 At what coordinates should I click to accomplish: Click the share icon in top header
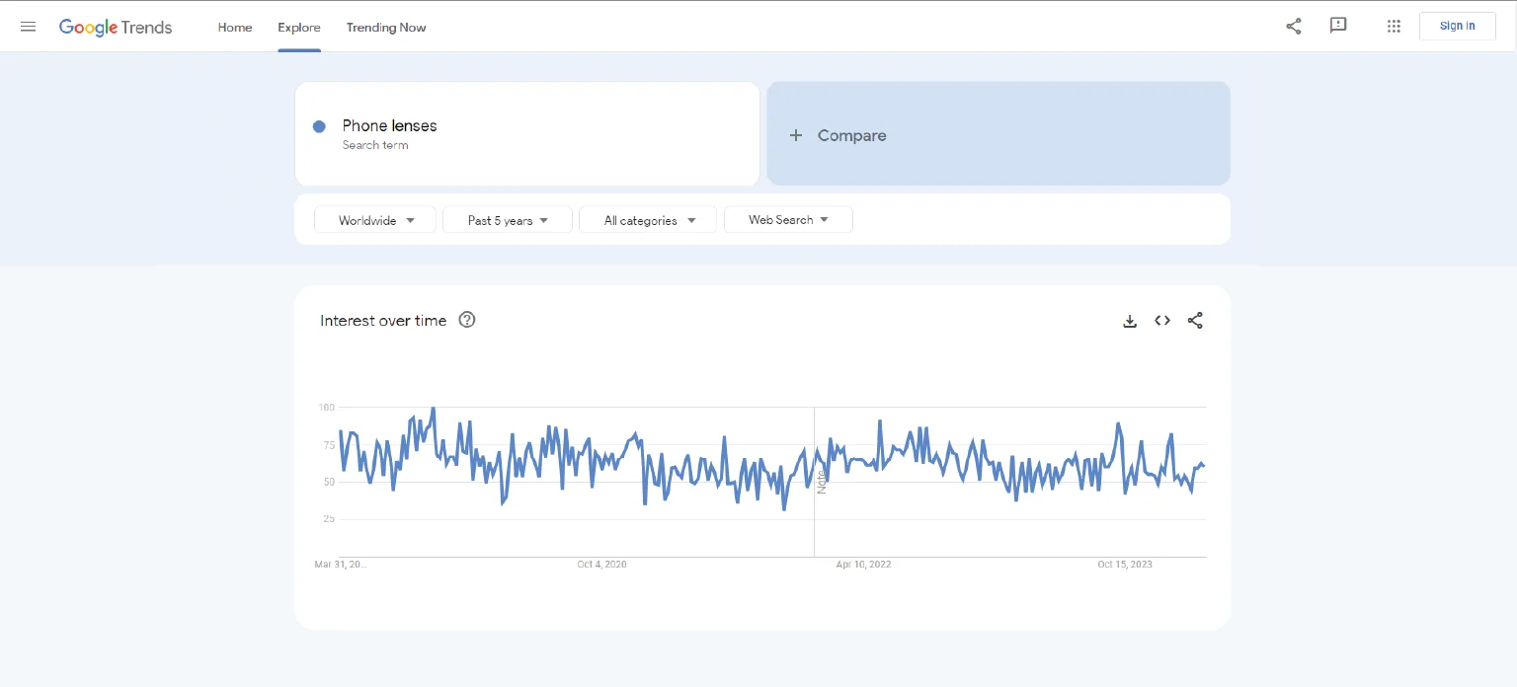click(1293, 27)
